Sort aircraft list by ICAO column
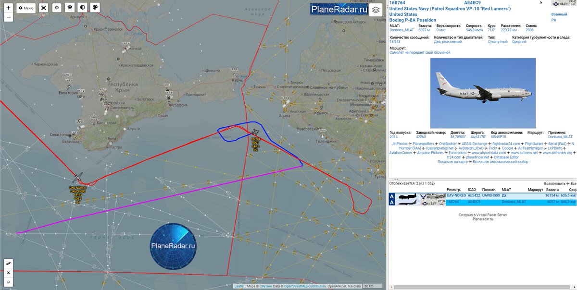 [472, 190]
